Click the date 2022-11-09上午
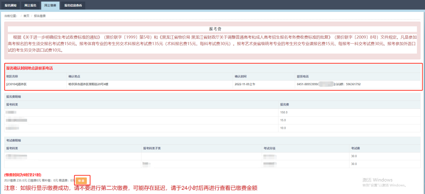425x194 pixels. tap(245, 84)
